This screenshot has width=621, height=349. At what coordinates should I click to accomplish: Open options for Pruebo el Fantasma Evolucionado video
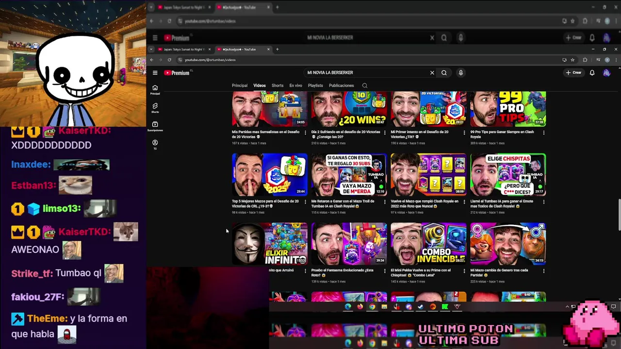point(385,270)
